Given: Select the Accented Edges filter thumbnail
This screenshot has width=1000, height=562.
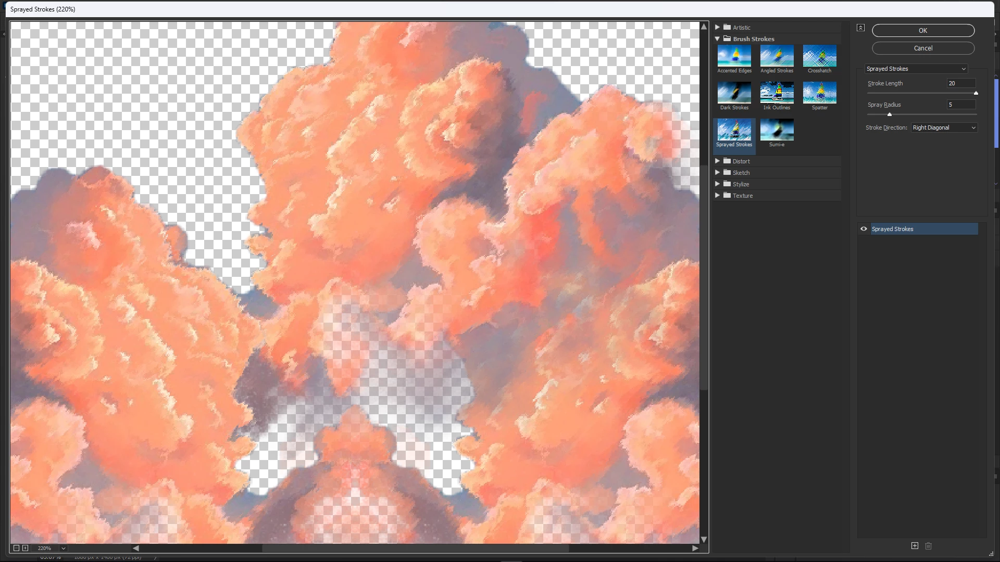Looking at the screenshot, I should pos(734,56).
